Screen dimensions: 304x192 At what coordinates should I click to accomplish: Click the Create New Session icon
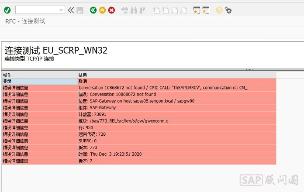197,10
